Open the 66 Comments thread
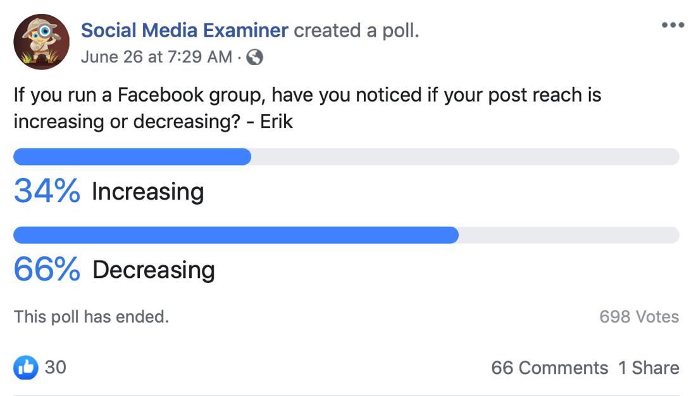The height and width of the screenshot is (396, 696). [x=549, y=368]
